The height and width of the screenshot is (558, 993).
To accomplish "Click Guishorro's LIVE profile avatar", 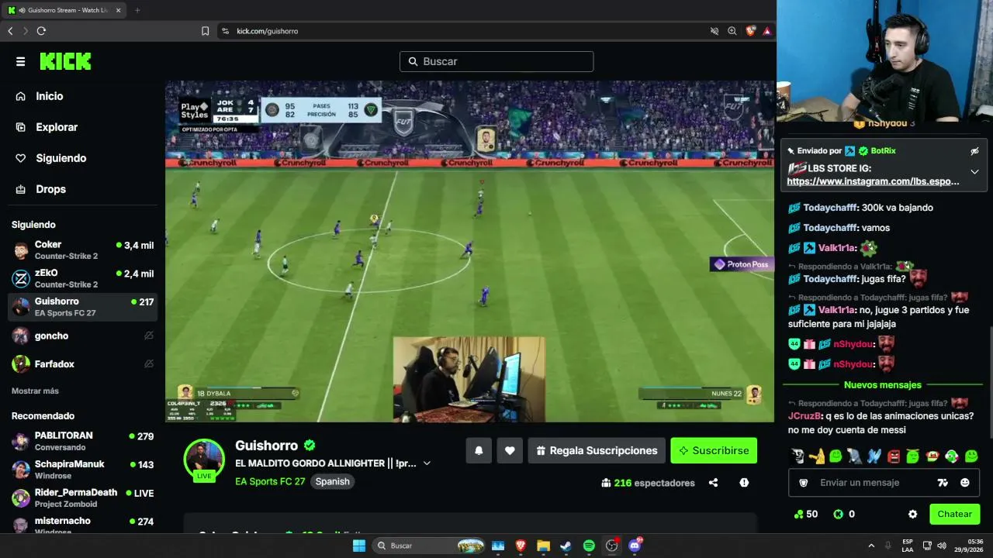I will 204,459.
